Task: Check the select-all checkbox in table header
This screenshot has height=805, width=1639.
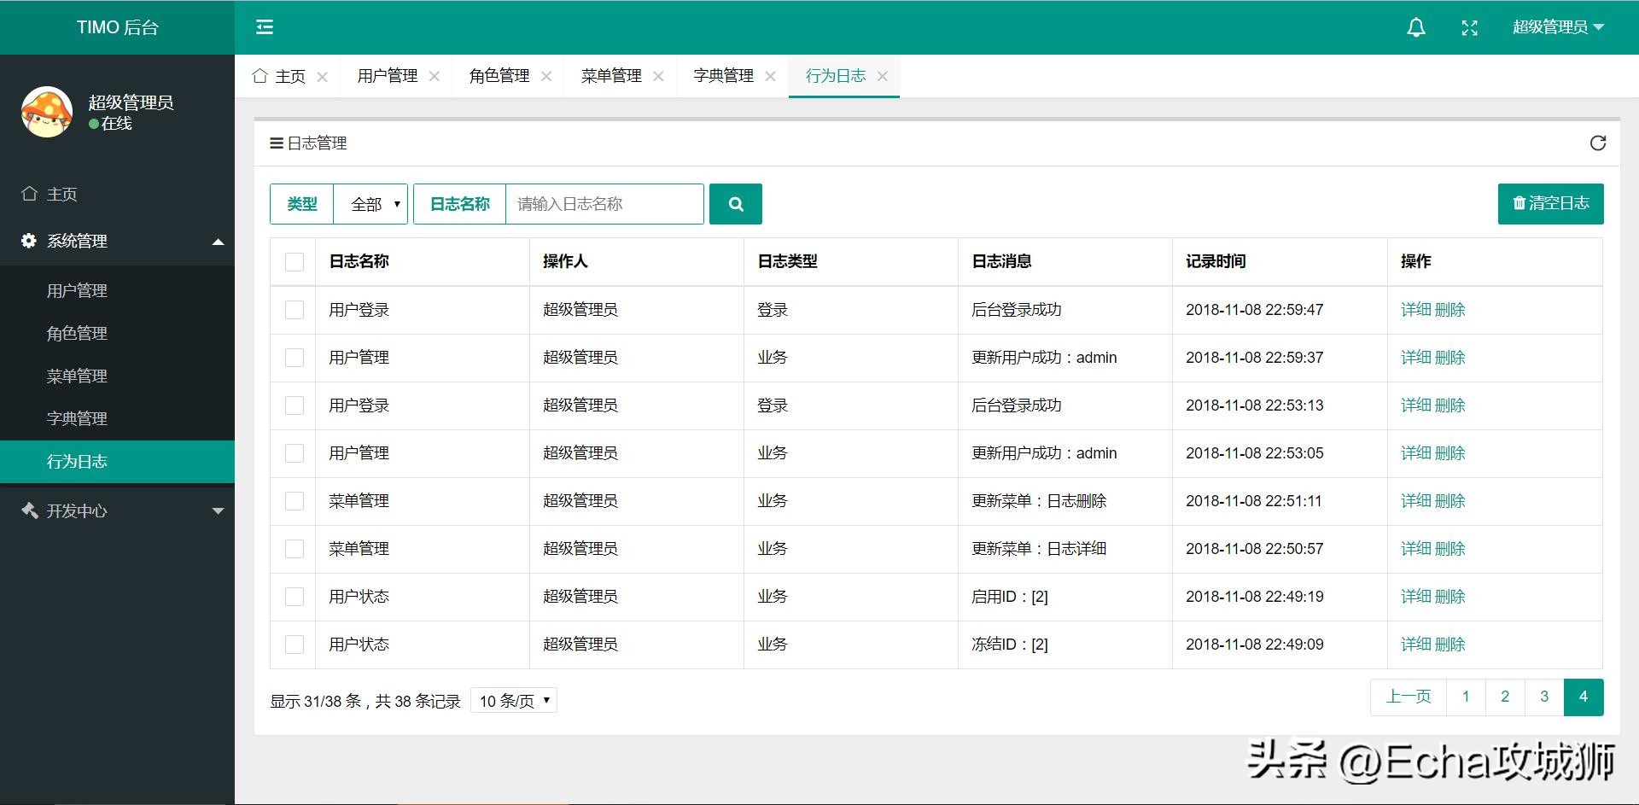Action: click(x=294, y=261)
